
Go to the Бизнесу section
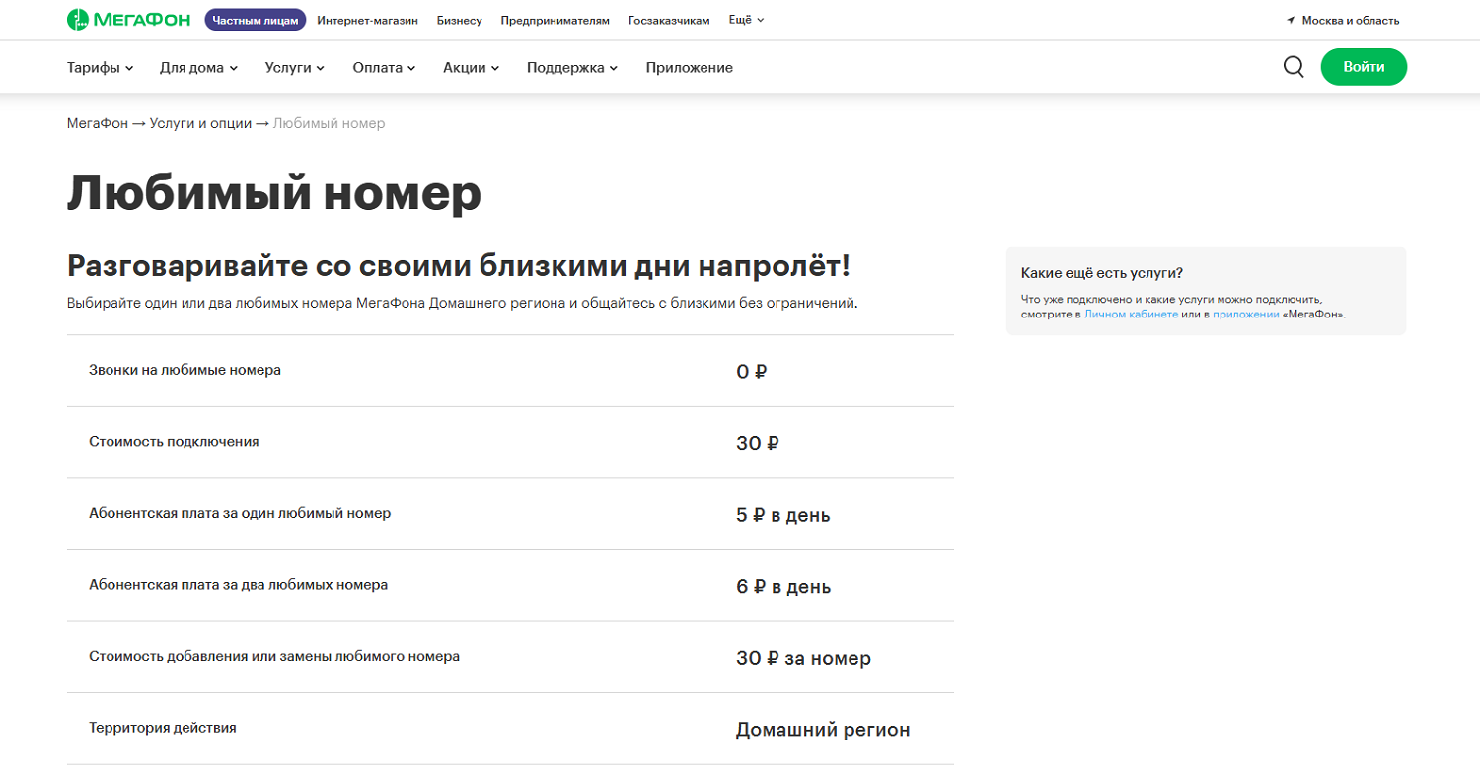460,20
